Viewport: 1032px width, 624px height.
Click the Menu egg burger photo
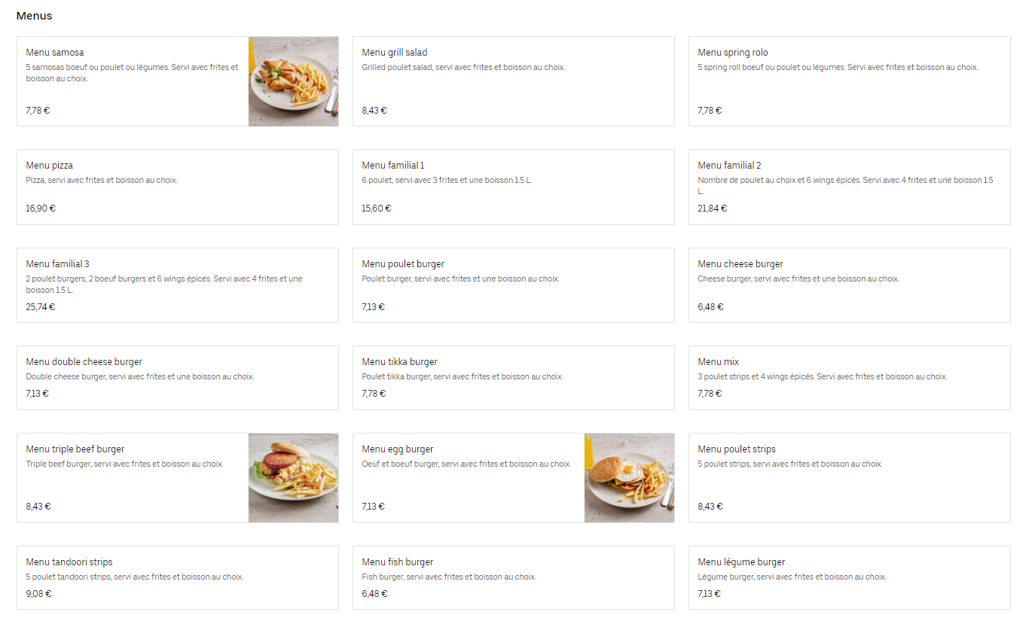pyautogui.click(x=629, y=478)
